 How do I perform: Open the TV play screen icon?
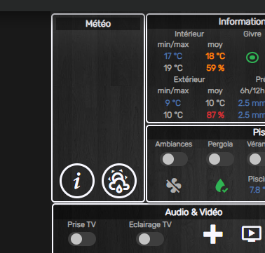(x=252, y=233)
